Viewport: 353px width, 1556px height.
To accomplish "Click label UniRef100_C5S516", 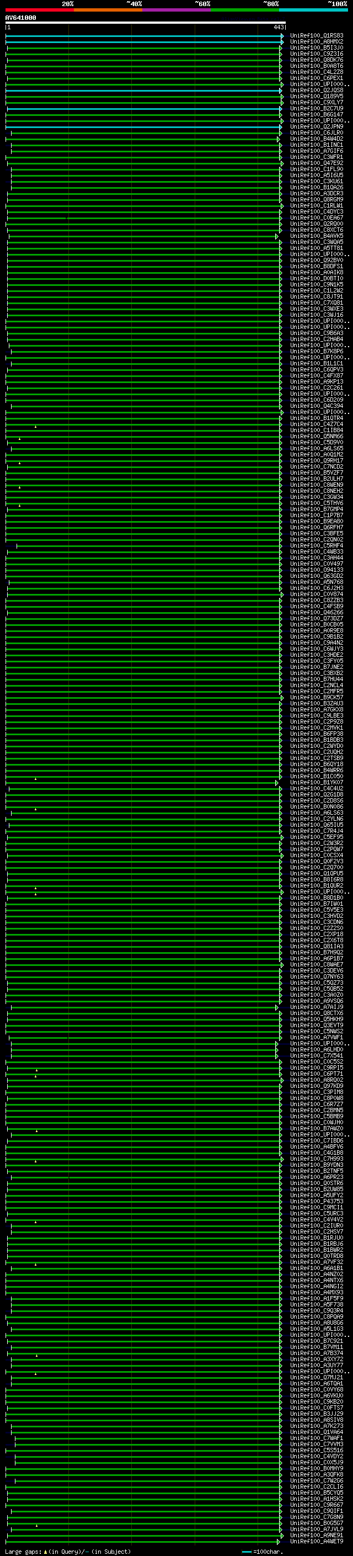I will [x=317, y=1450].
